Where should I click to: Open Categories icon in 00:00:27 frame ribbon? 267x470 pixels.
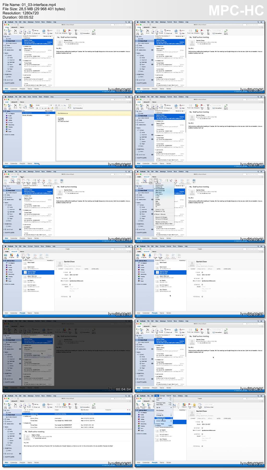(x=64, y=31)
